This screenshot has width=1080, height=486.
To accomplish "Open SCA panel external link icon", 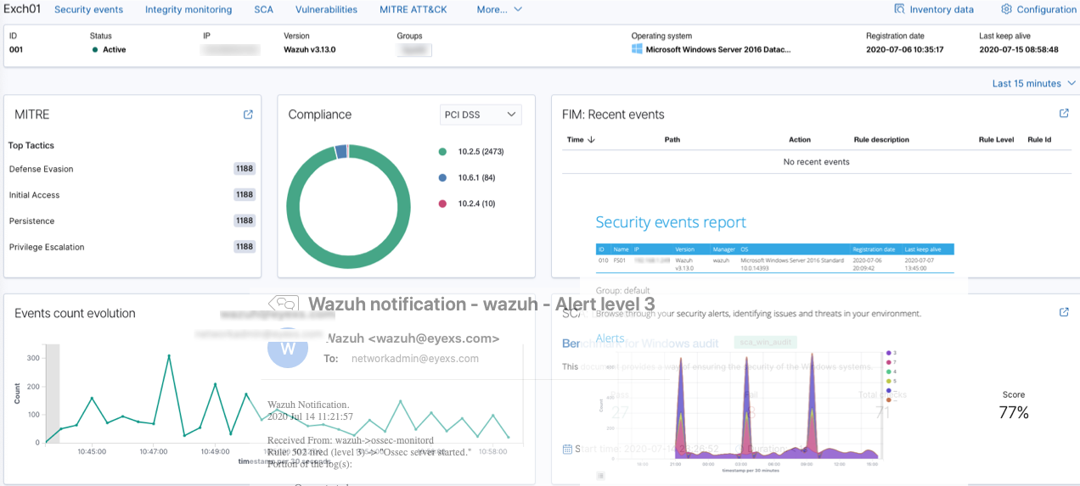I will (x=1064, y=312).
